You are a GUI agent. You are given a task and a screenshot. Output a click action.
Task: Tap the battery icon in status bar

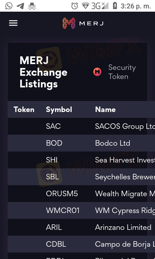[x=115, y=6]
